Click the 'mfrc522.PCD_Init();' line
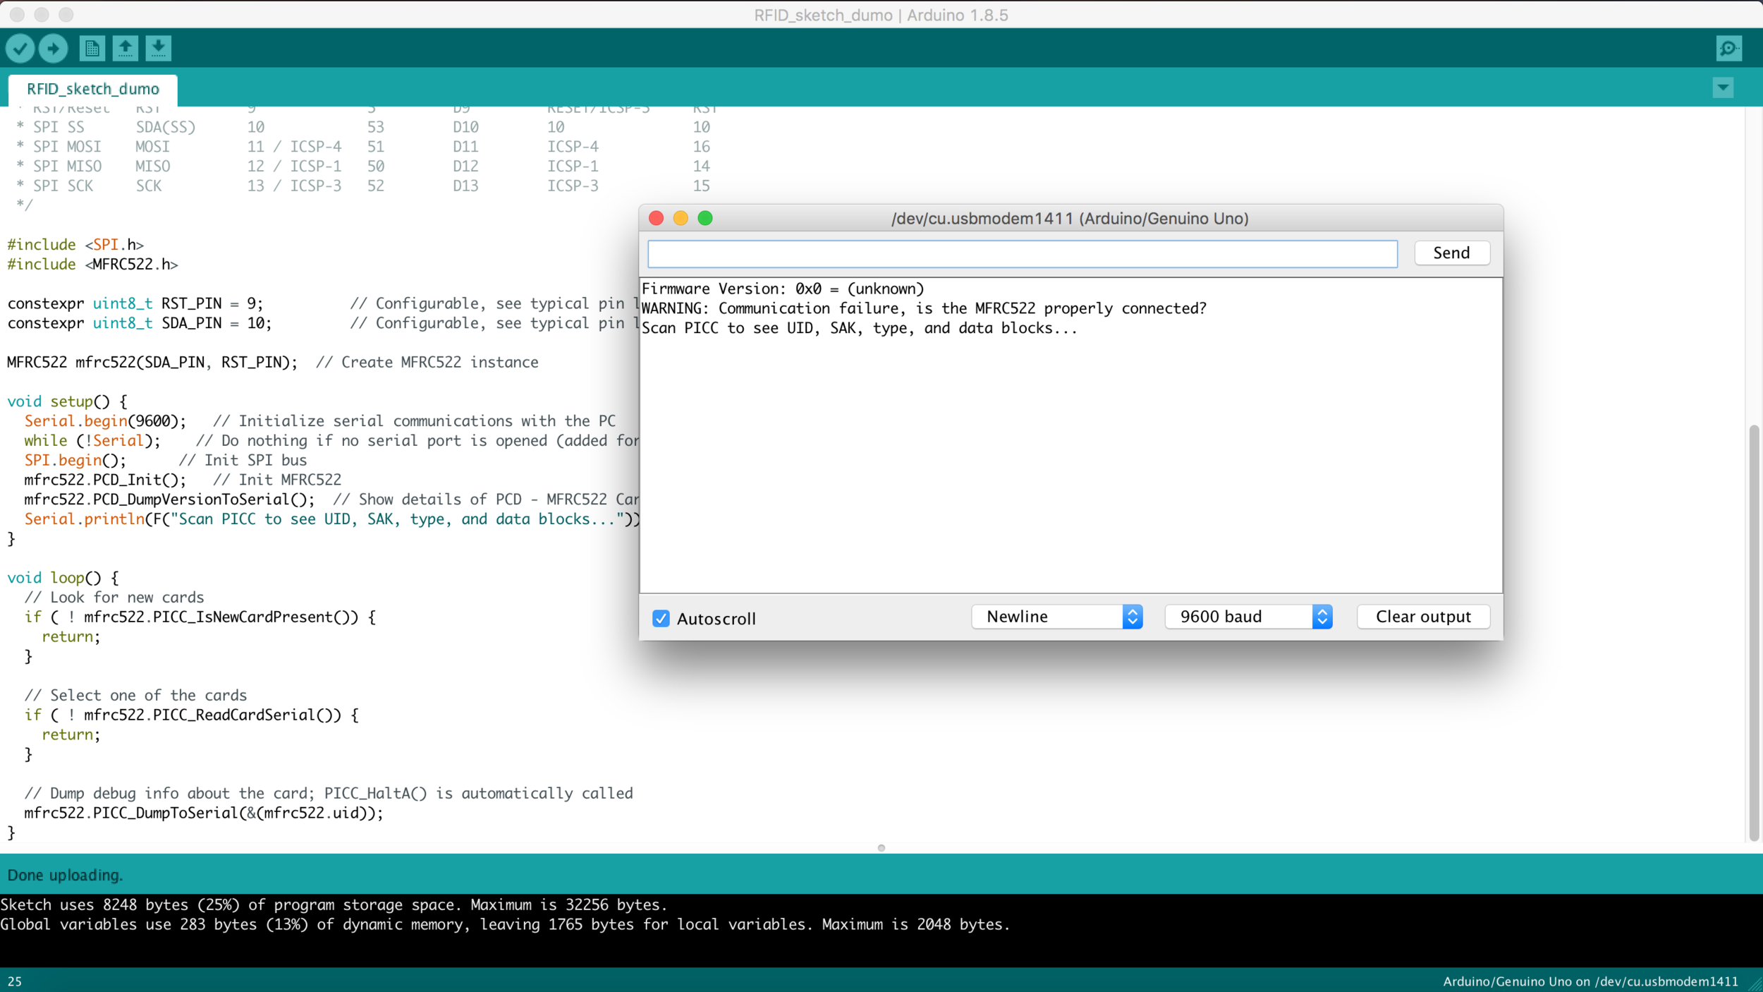 coord(105,480)
